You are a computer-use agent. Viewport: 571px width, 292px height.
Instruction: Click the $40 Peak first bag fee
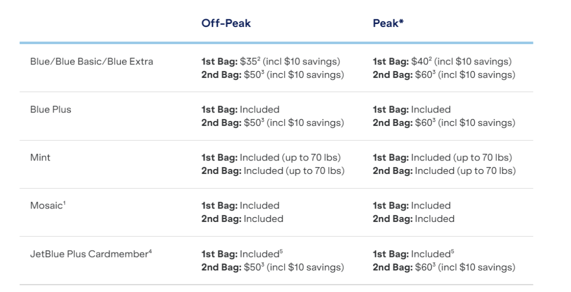coord(416,61)
